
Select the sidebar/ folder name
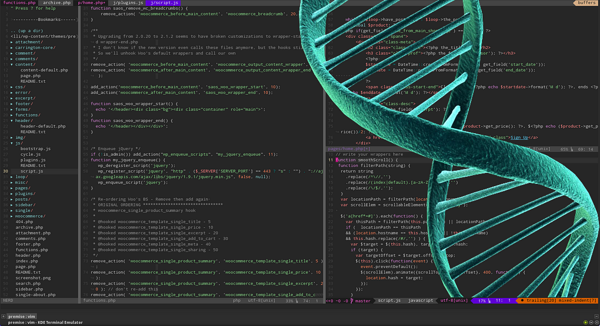[x=25, y=205]
